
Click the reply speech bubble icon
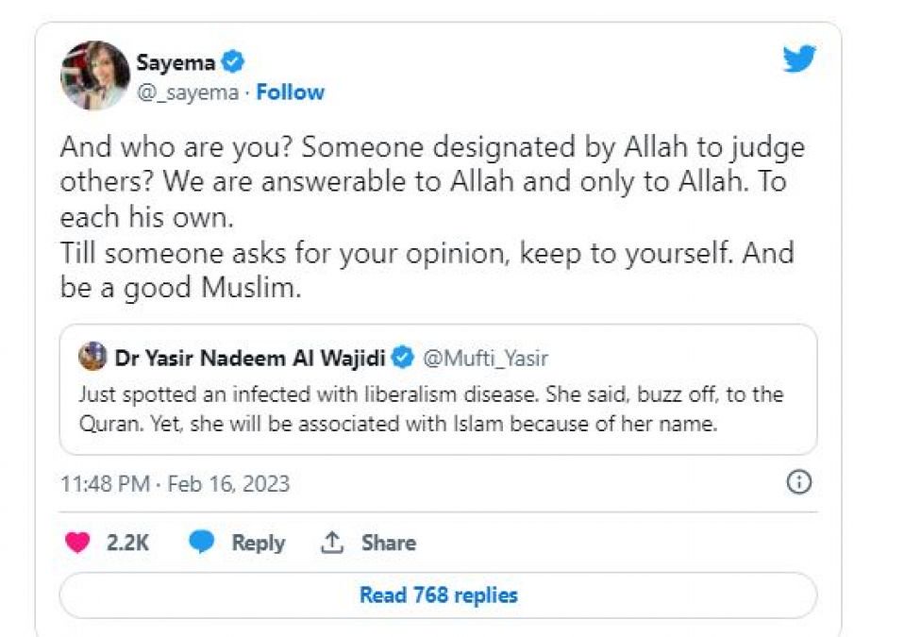(201, 543)
